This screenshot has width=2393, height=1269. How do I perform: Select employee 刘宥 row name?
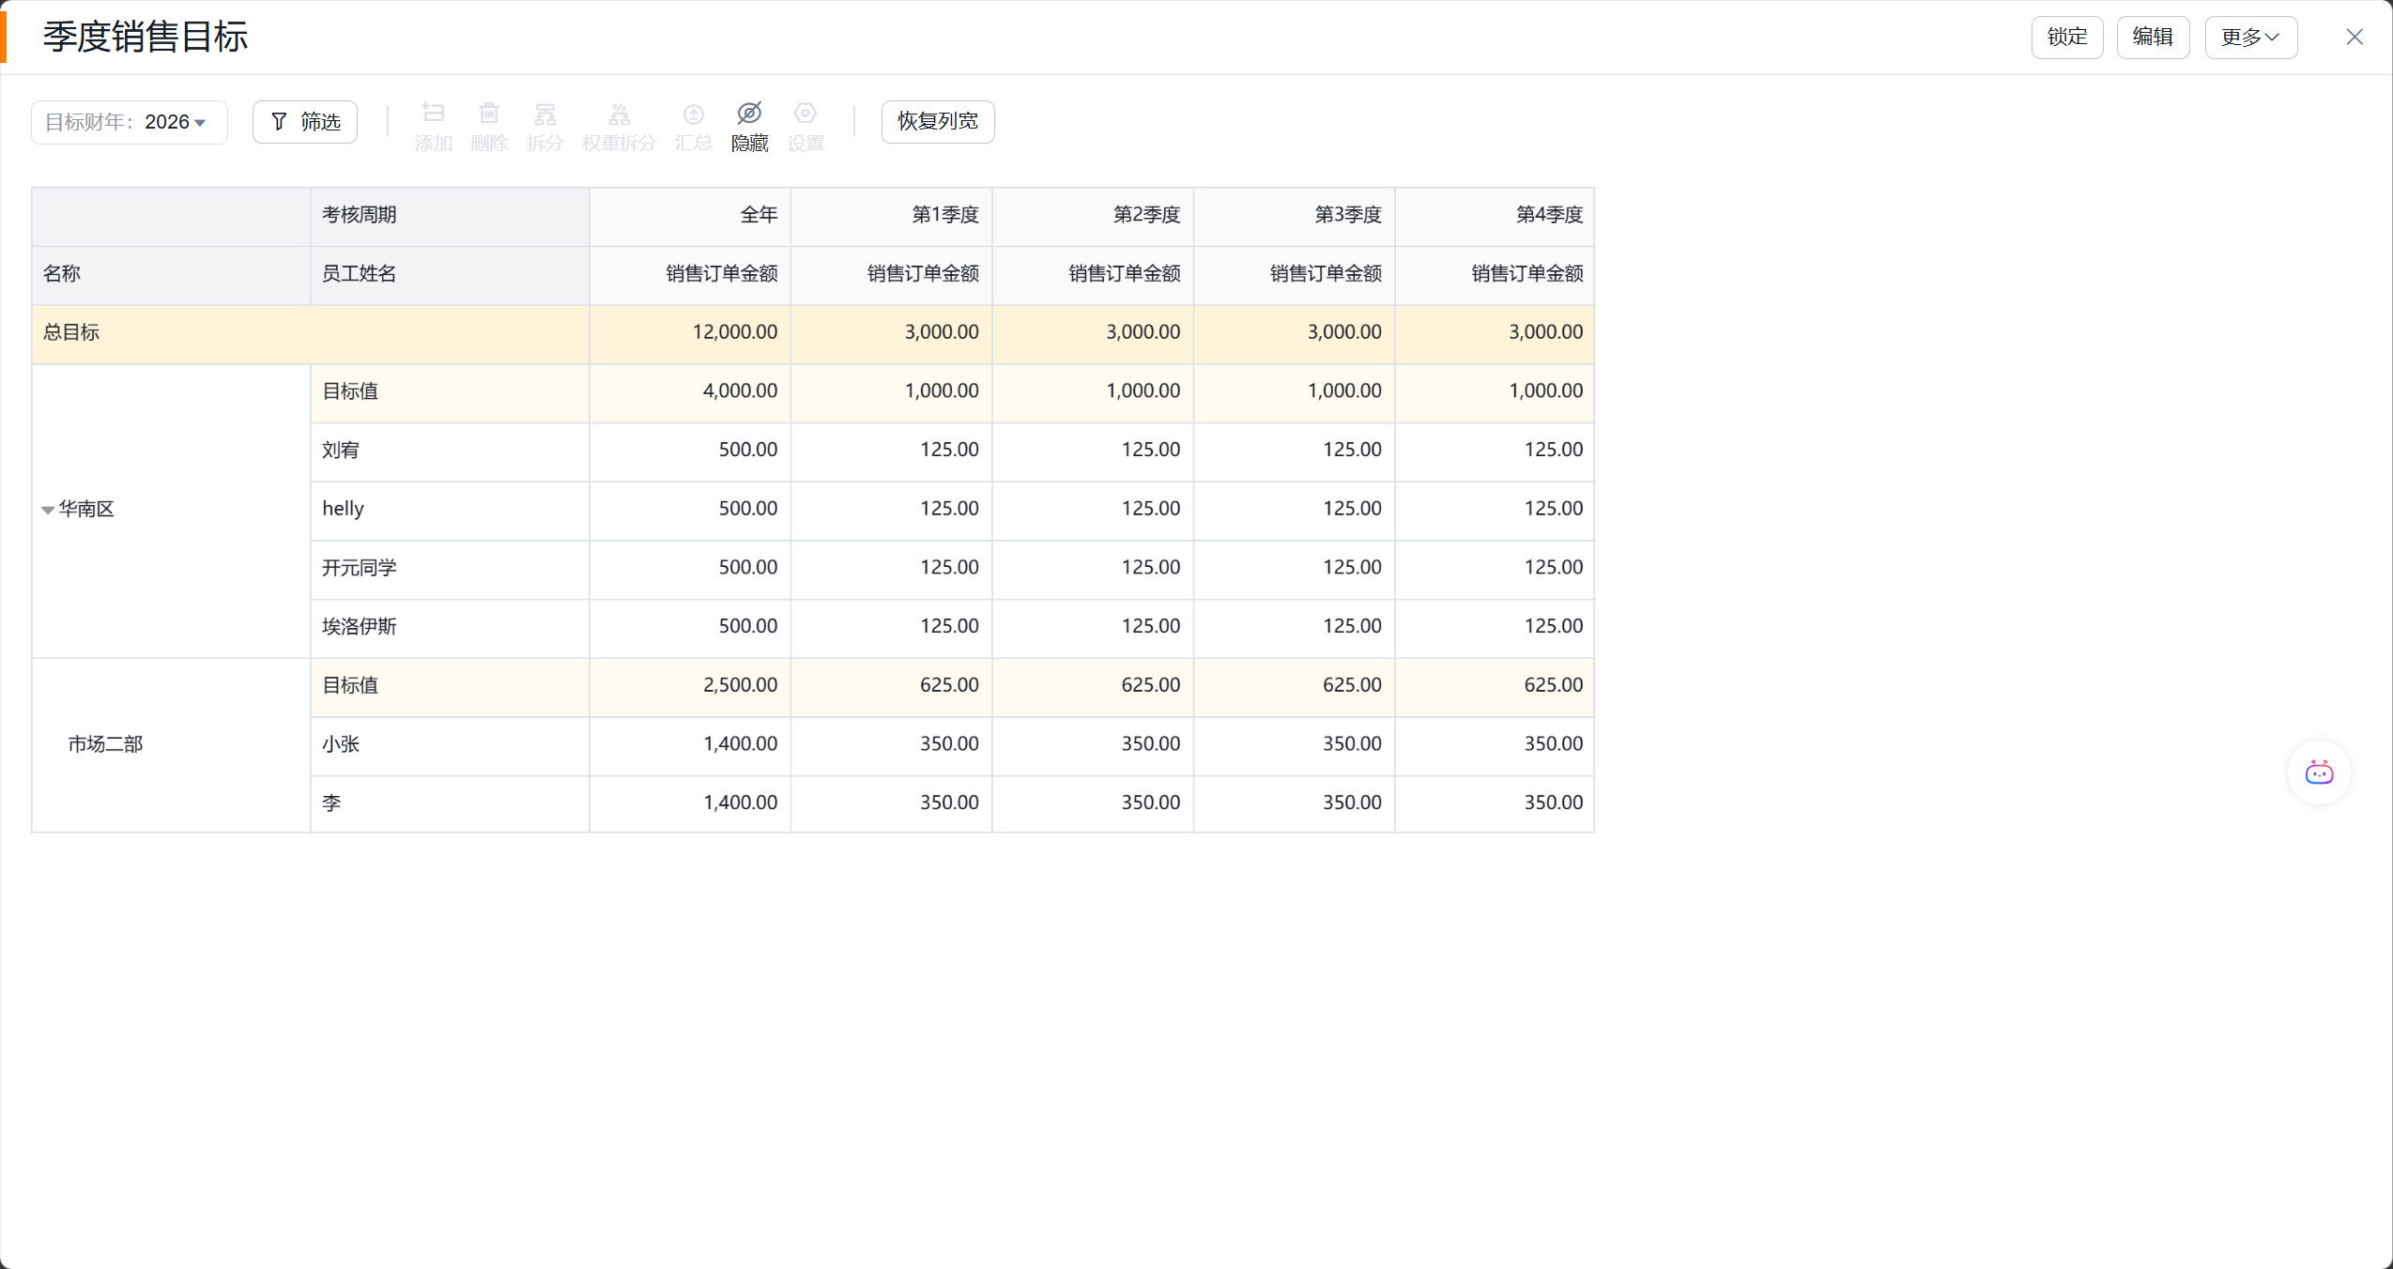pos(341,451)
